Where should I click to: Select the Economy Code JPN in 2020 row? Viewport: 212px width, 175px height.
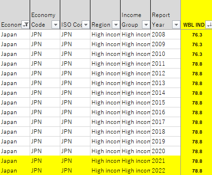[x=45, y=151]
